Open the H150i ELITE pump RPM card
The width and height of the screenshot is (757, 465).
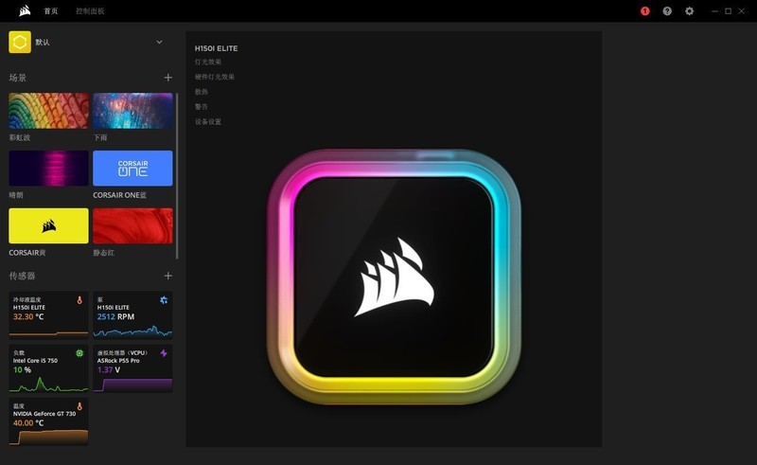pos(132,315)
